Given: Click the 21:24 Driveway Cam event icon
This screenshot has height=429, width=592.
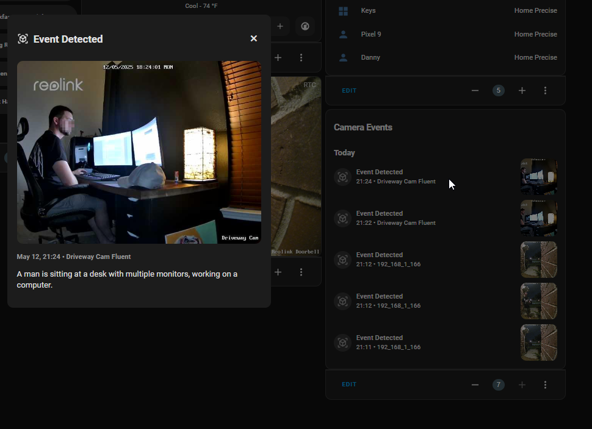Looking at the screenshot, I should [343, 177].
